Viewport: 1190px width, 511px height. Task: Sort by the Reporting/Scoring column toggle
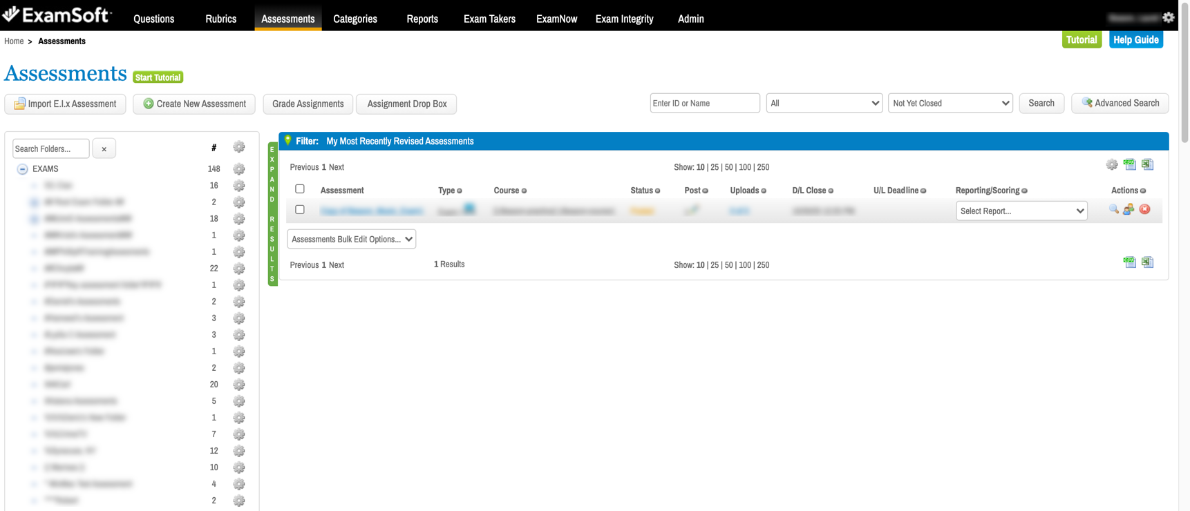1025,191
